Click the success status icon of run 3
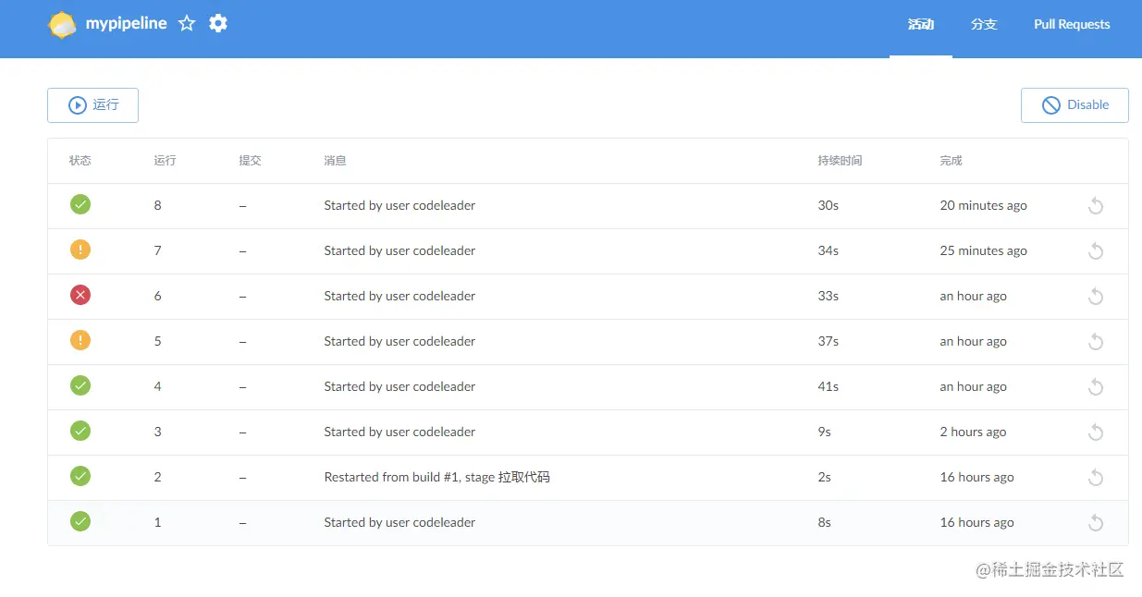Viewport: 1142px width, 597px height. 80,431
